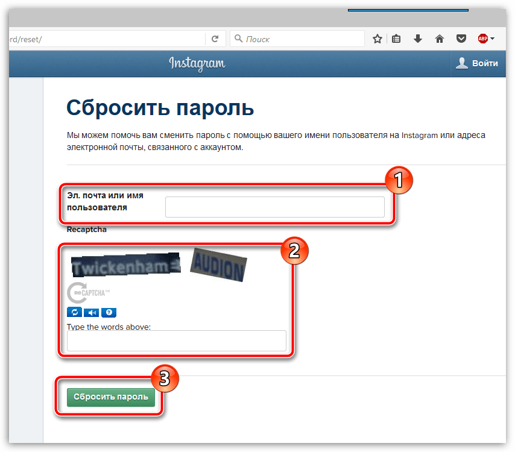The width and height of the screenshot is (515, 452).
Task: Open the Instagram logo link
Action: point(197,64)
